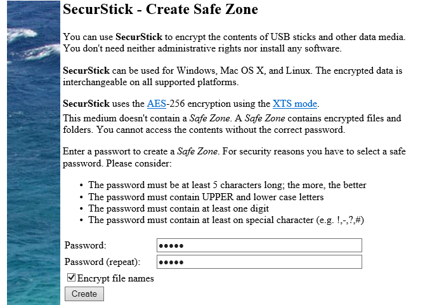The image size is (425, 305).
Task: Focus the Password input field
Action: [x=259, y=245]
